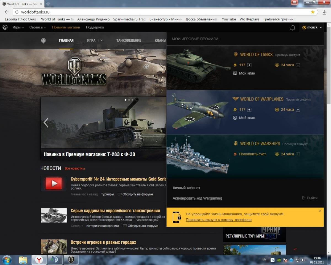Screen dimensions: 331x265
Task: Click Историческая хроника tag
Action: click(x=103, y=226)
